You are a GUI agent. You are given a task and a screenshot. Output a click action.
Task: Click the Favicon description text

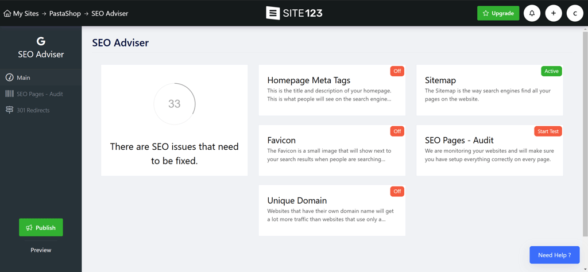click(329, 155)
